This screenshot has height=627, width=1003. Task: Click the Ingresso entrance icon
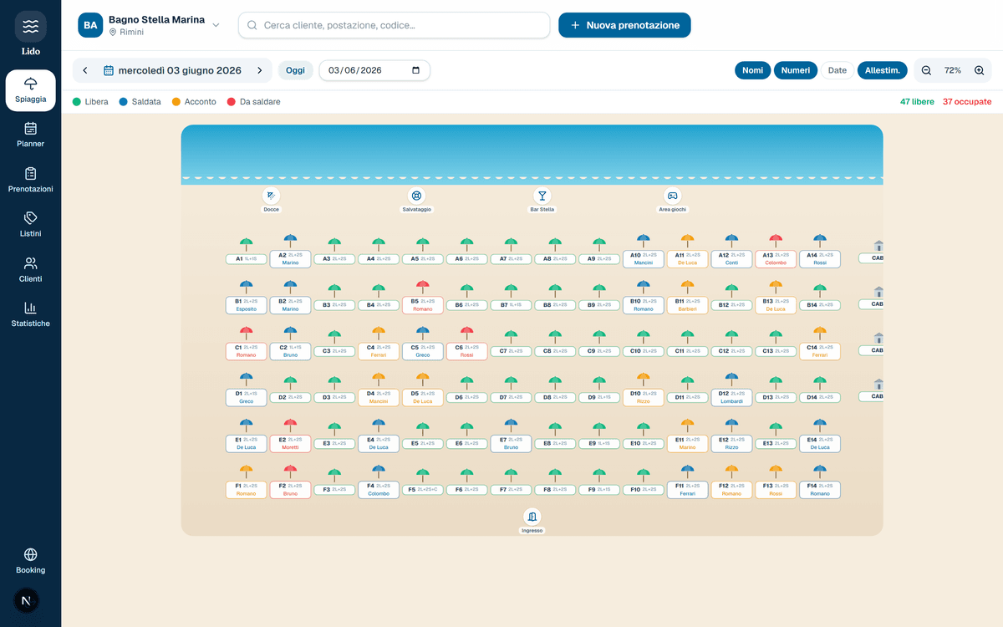[532, 517]
